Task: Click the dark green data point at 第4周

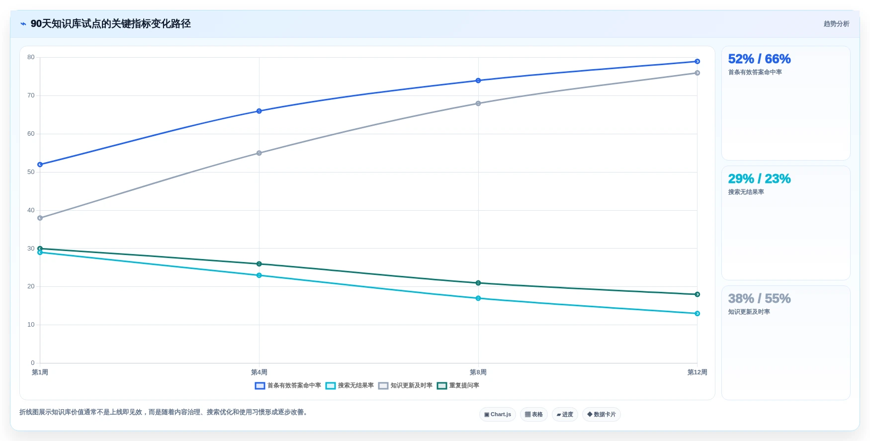Action: 259,264
